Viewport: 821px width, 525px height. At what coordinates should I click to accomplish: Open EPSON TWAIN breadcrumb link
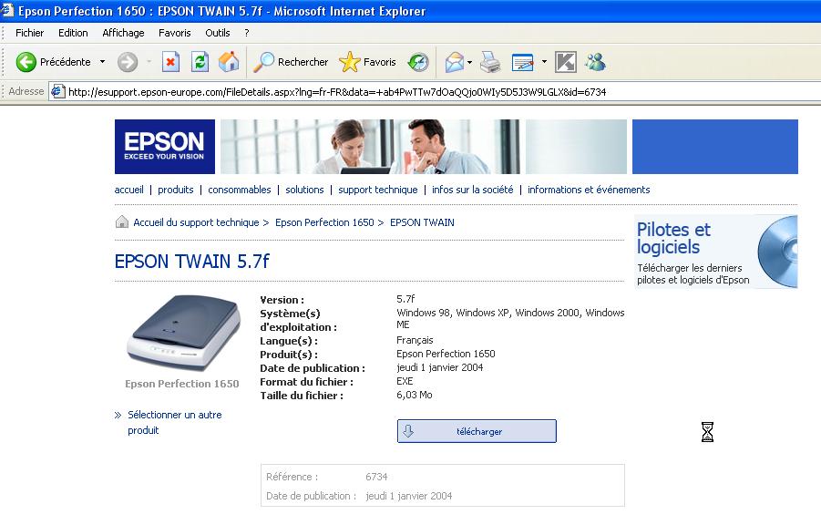click(422, 222)
